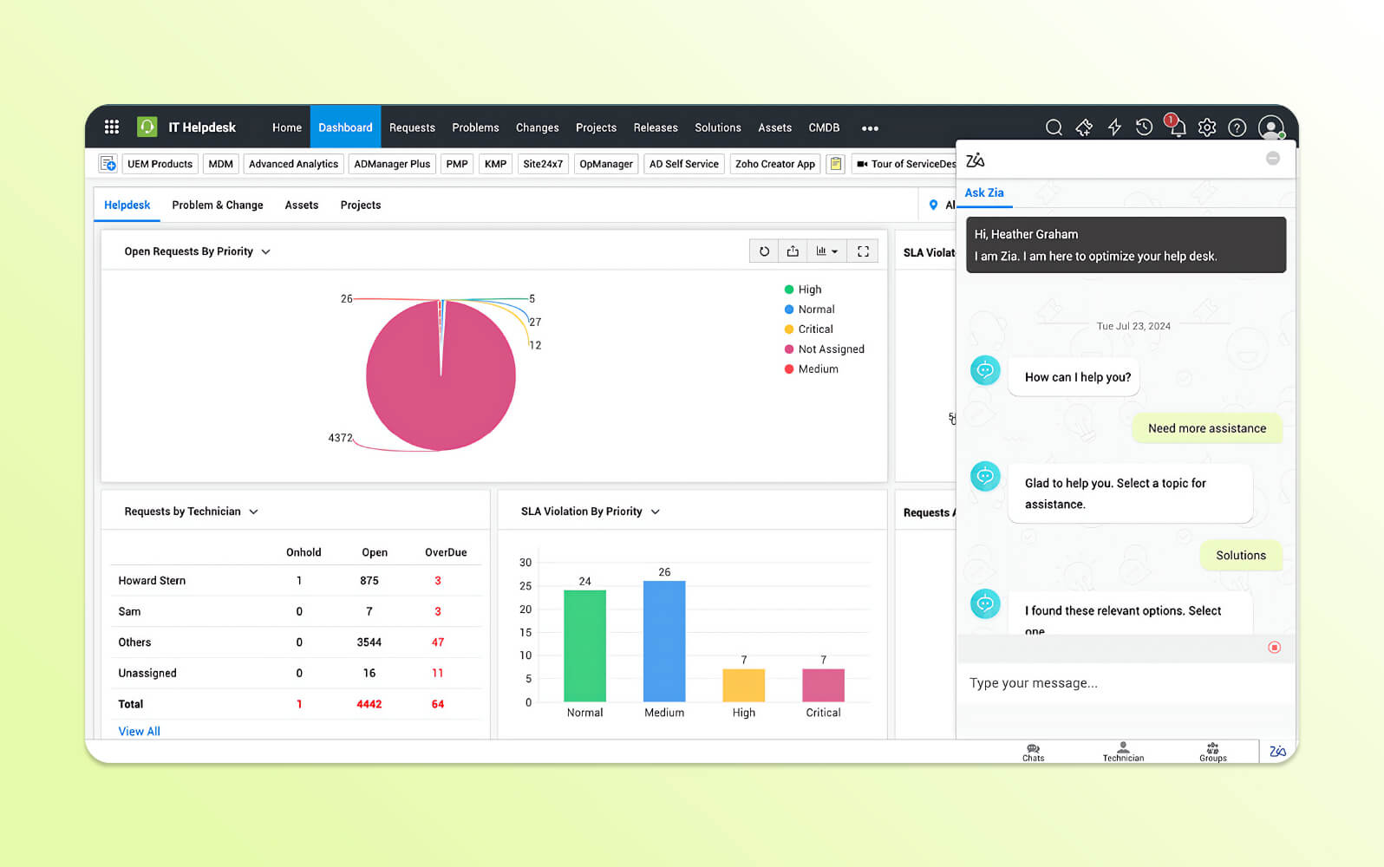Open the Projects module in top navigation
This screenshot has height=867, width=1384.
click(x=596, y=127)
